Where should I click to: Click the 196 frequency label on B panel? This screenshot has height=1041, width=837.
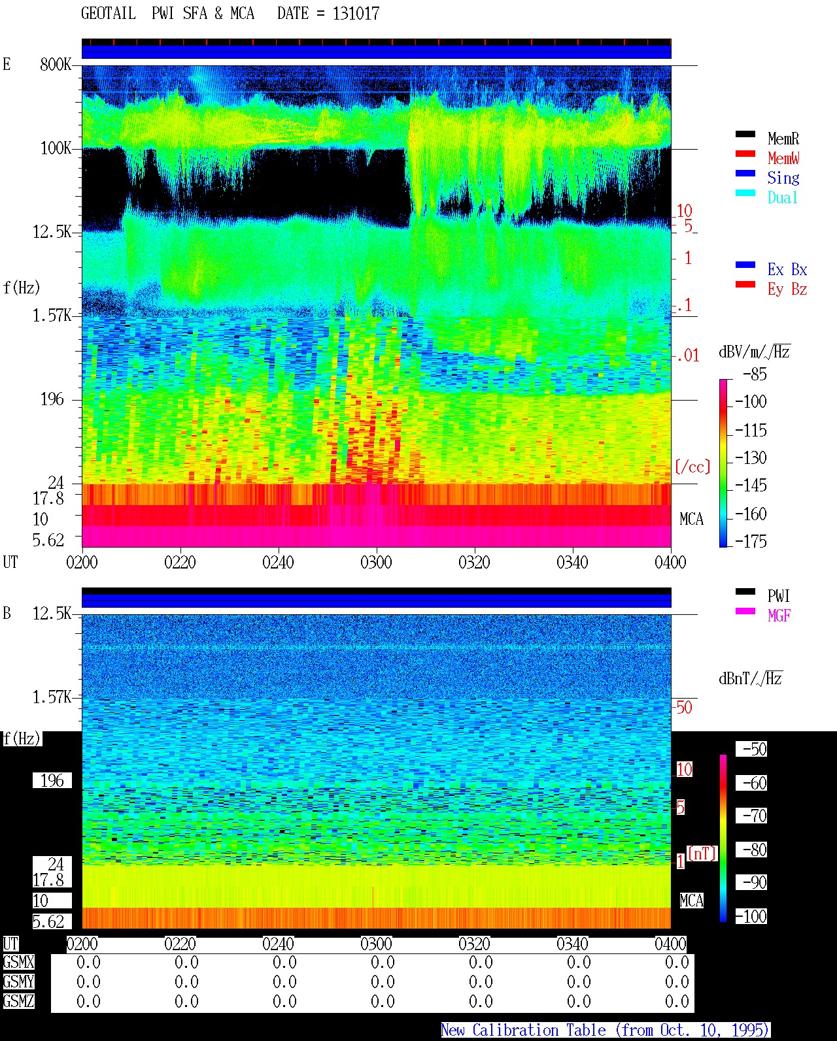pos(52,781)
